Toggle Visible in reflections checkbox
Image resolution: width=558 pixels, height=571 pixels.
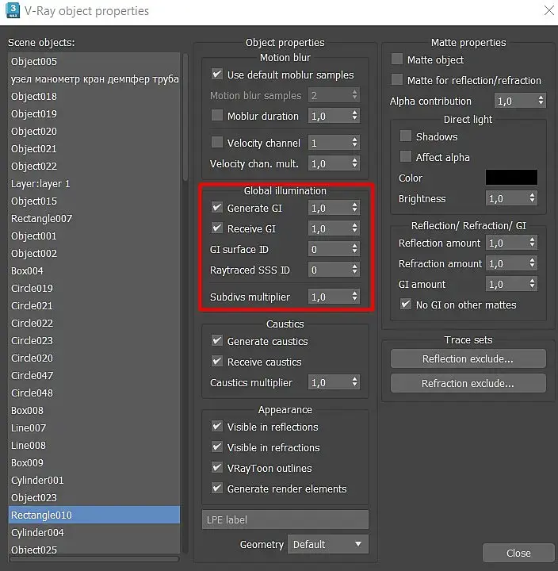[x=217, y=427]
